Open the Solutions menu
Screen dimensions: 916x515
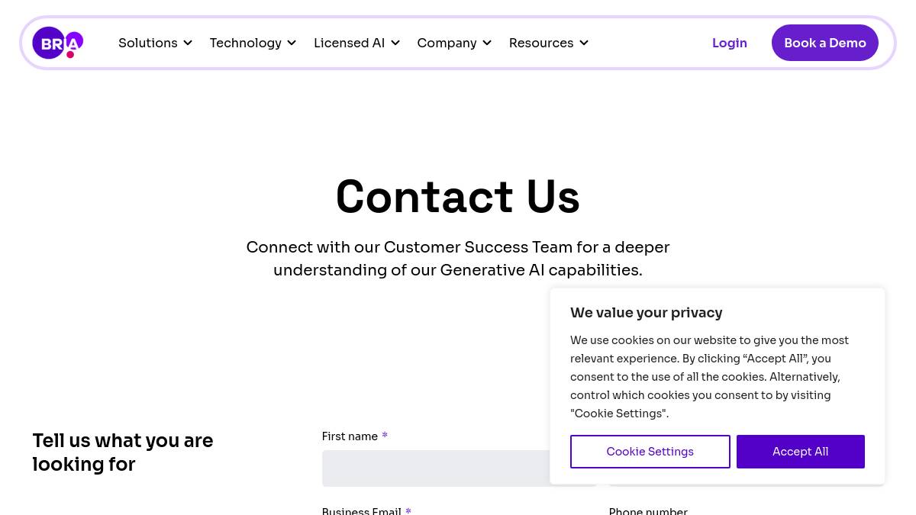coord(148,43)
